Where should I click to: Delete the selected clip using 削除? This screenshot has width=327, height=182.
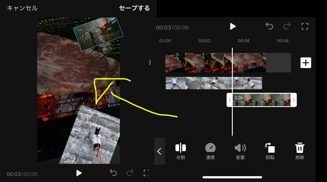pos(300,151)
